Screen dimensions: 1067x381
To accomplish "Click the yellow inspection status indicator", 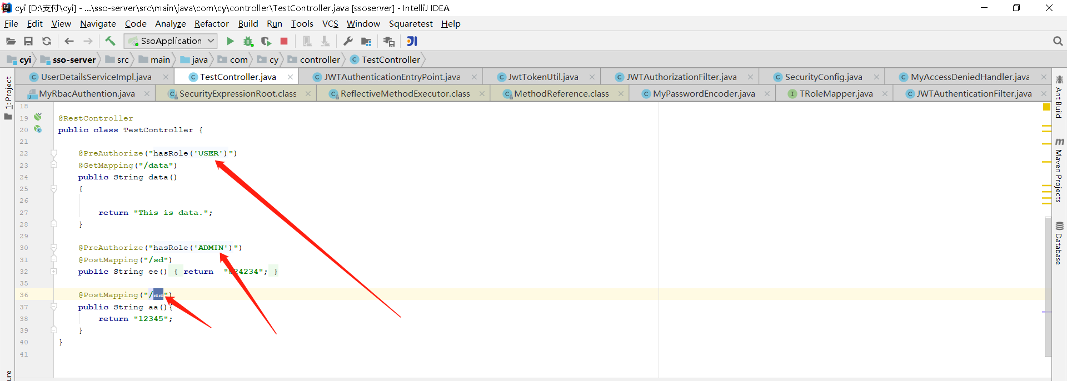I will pos(1046,107).
